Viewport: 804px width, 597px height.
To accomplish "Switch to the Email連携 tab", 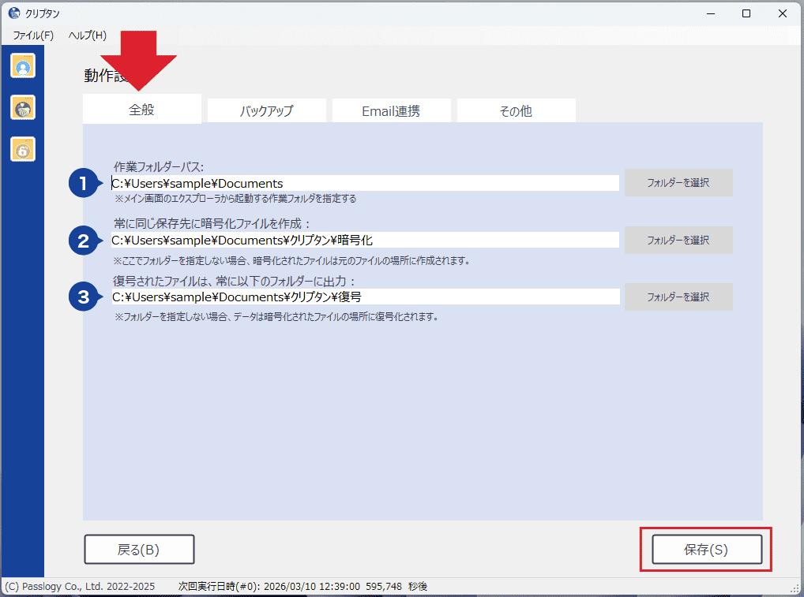I will [x=391, y=111].
